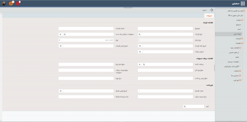Clear the تسهیلات دریافتی بلند مدت field with X
This screenshot has height=122, width=247.
coord(60,34)
